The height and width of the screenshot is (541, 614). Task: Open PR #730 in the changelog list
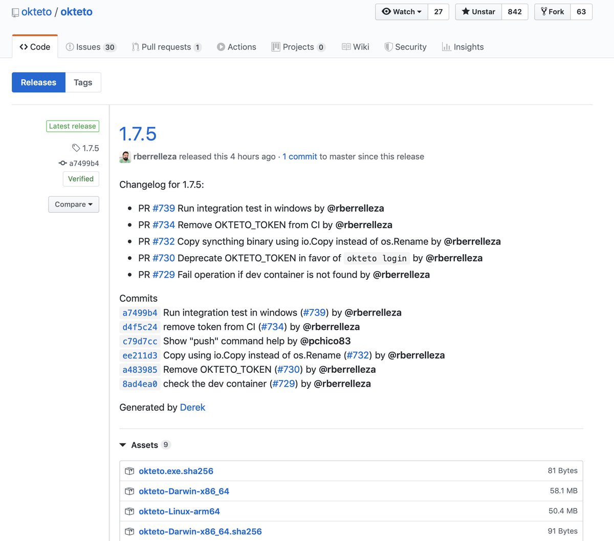click(164, 258)
